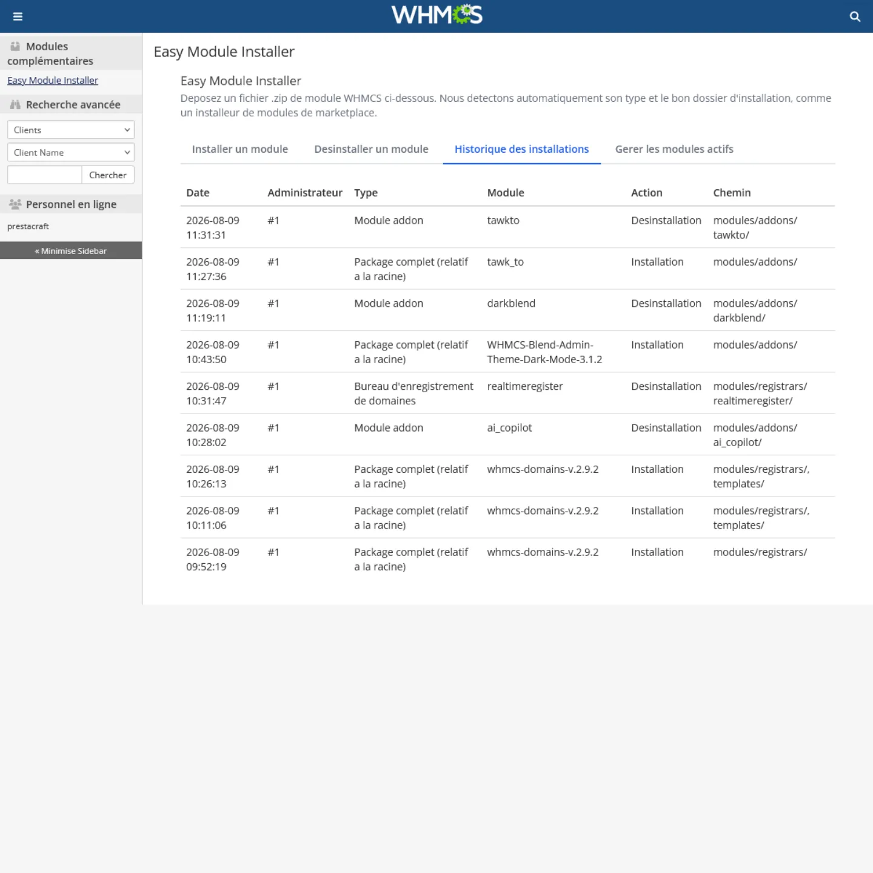This screenshot has width=873, height=873.
Task: Click the tawkto module cell
Action: coord(503,221)
